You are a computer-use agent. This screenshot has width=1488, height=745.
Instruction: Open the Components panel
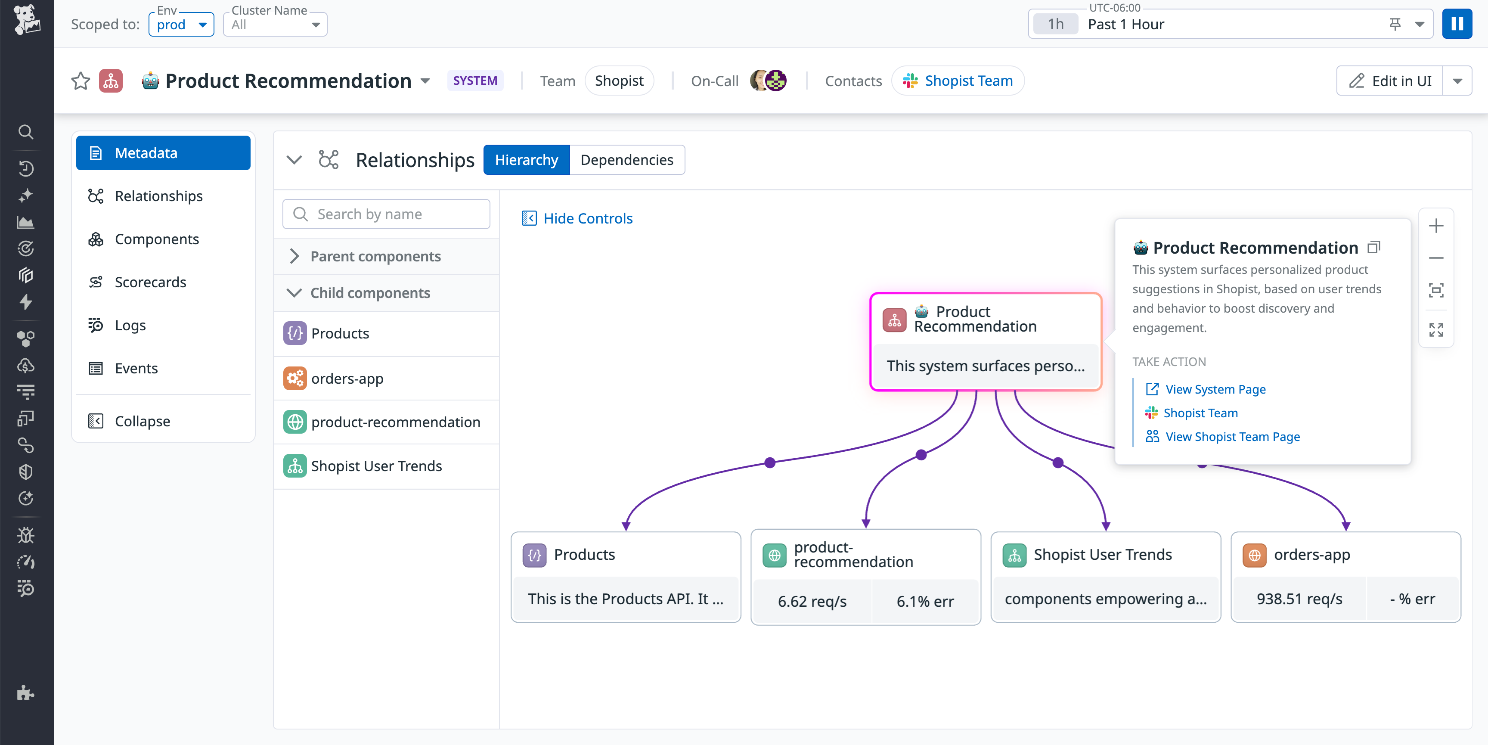(157, 239)
